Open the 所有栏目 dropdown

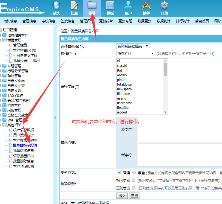pyautogui.click(x=136, y=54)
